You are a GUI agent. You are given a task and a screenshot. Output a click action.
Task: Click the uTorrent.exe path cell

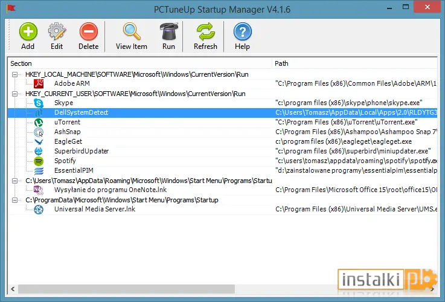click(x=347, y=122)
